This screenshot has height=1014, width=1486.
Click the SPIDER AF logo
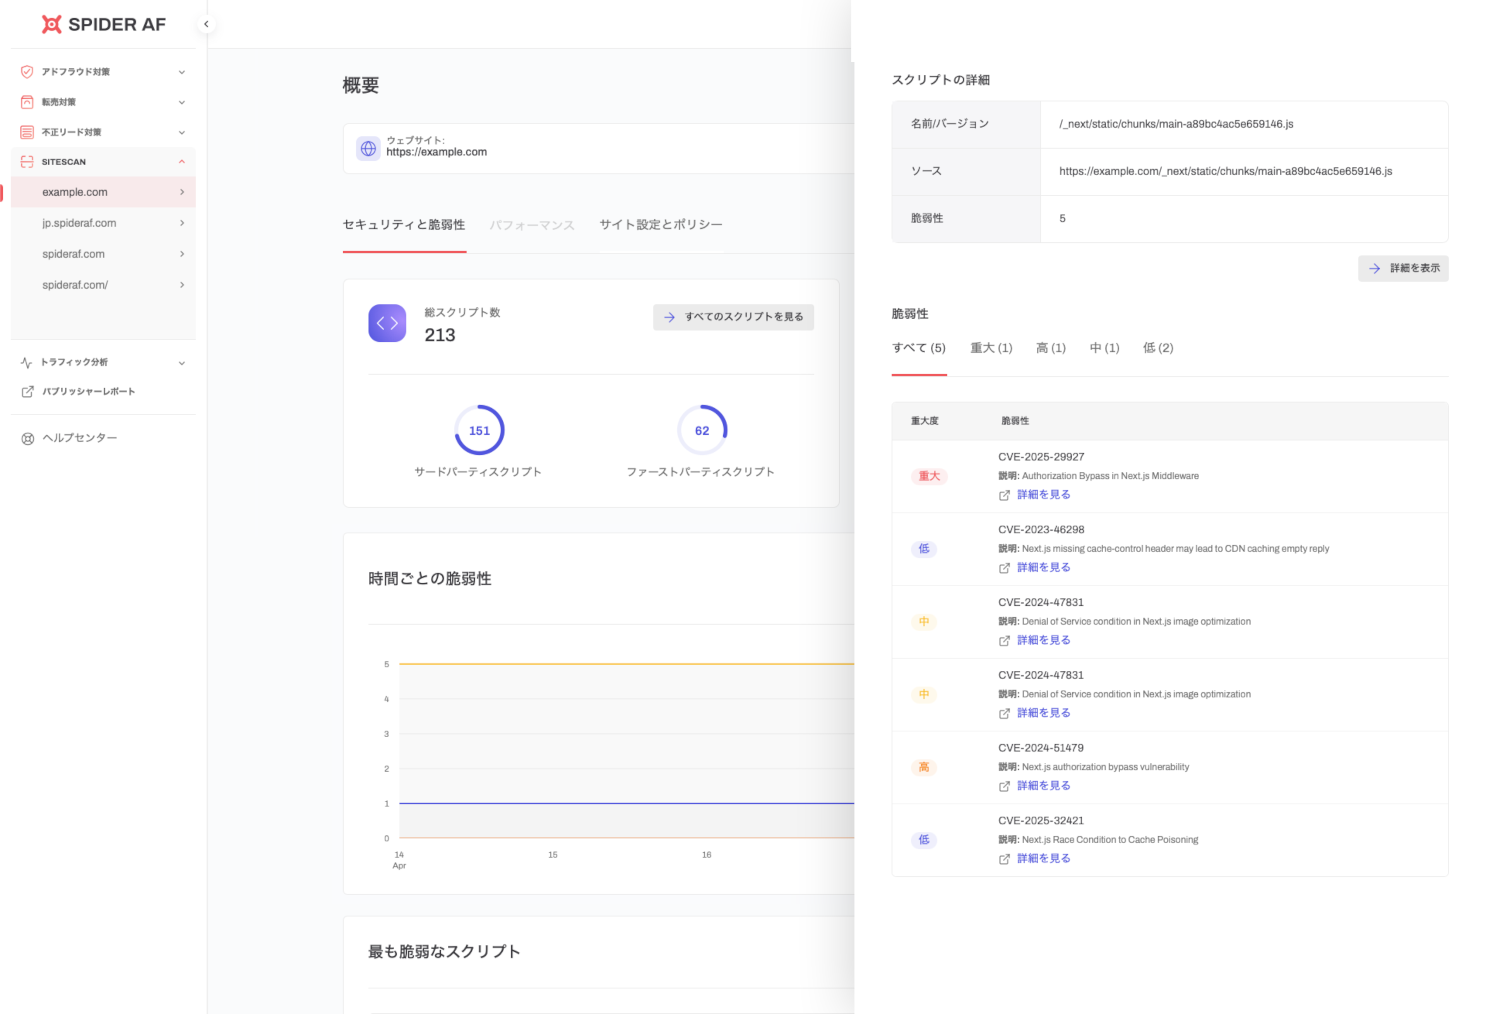104,24
